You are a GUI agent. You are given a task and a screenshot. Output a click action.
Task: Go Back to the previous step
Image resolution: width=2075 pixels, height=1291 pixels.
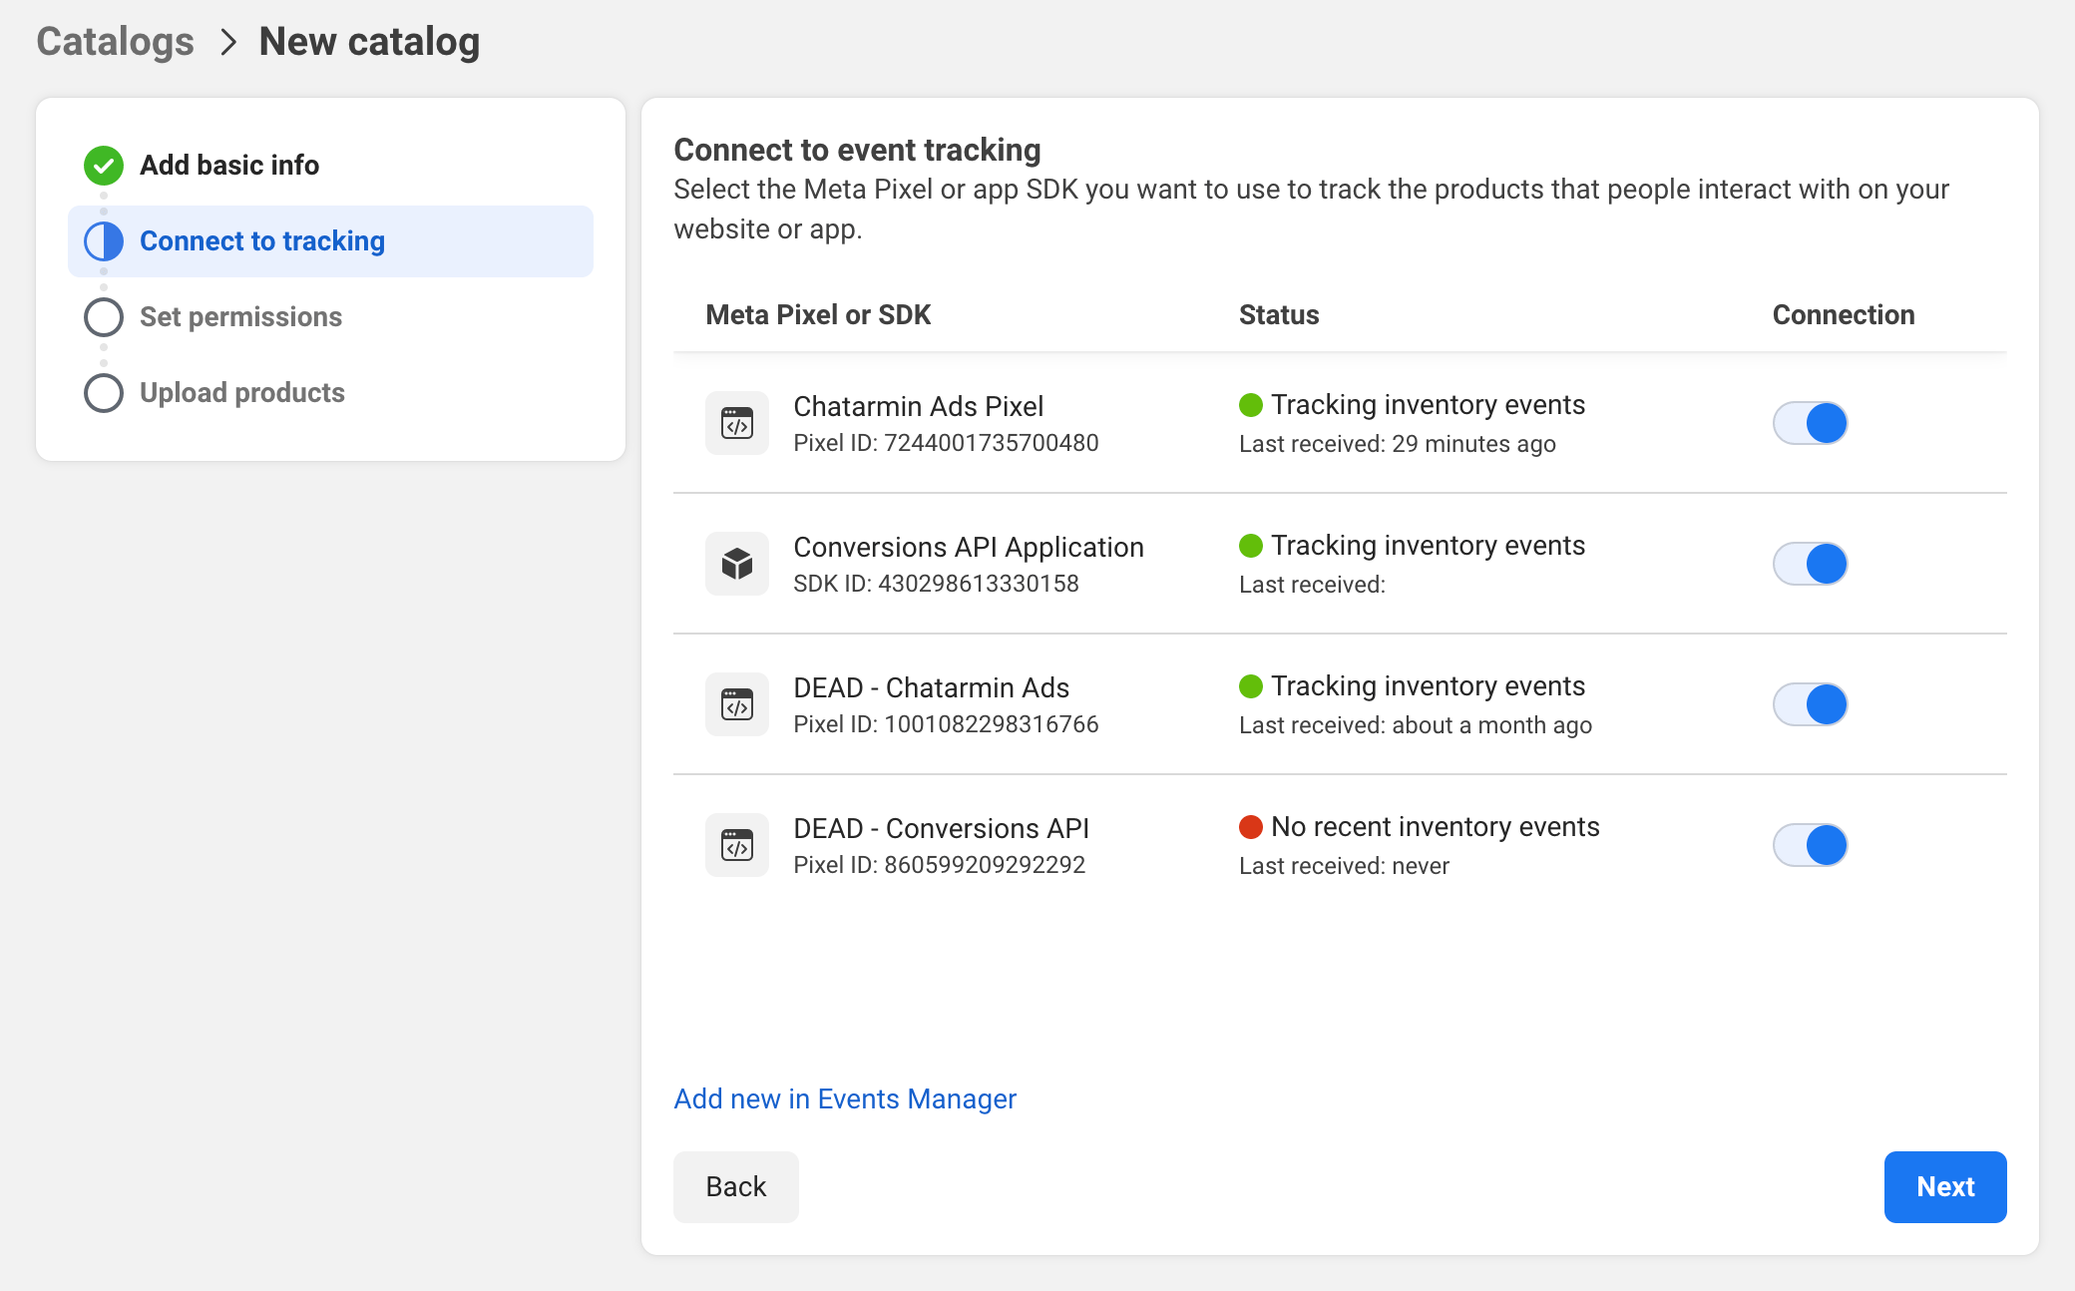[x=736, y=1187]
